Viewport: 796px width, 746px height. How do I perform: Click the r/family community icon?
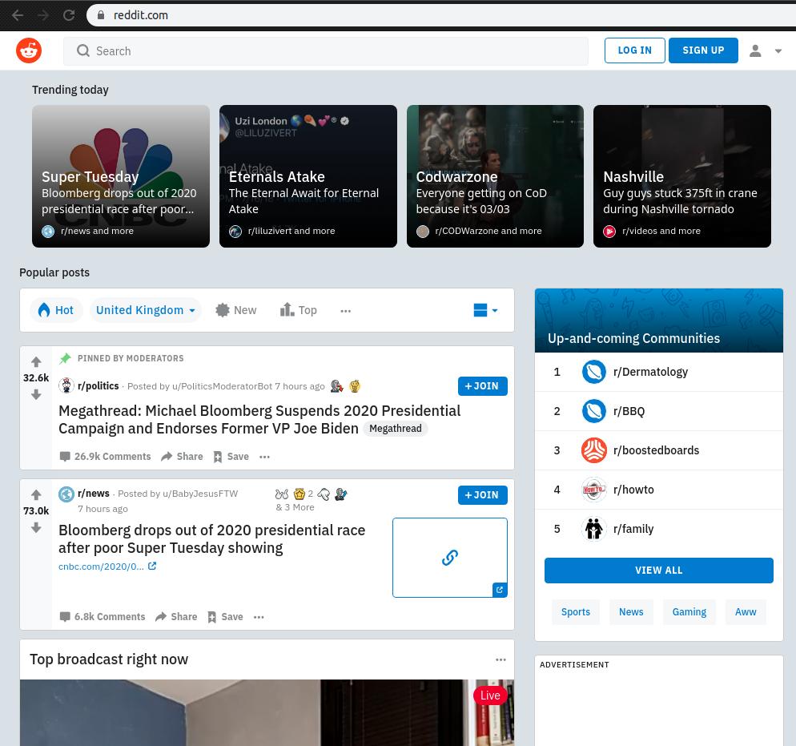[x=594, y=529]
